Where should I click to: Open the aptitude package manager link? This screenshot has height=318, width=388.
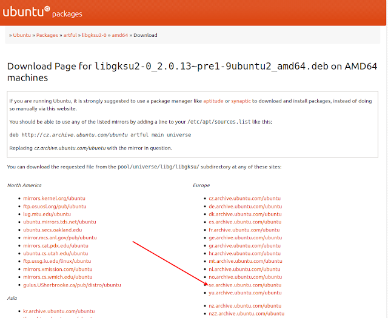pos(213,101)
